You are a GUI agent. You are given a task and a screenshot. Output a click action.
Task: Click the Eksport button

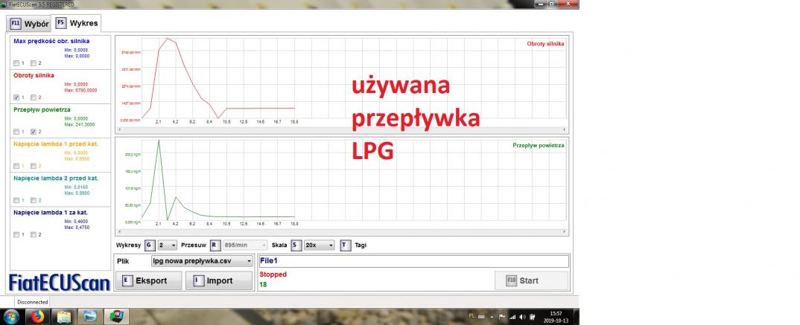148,280
